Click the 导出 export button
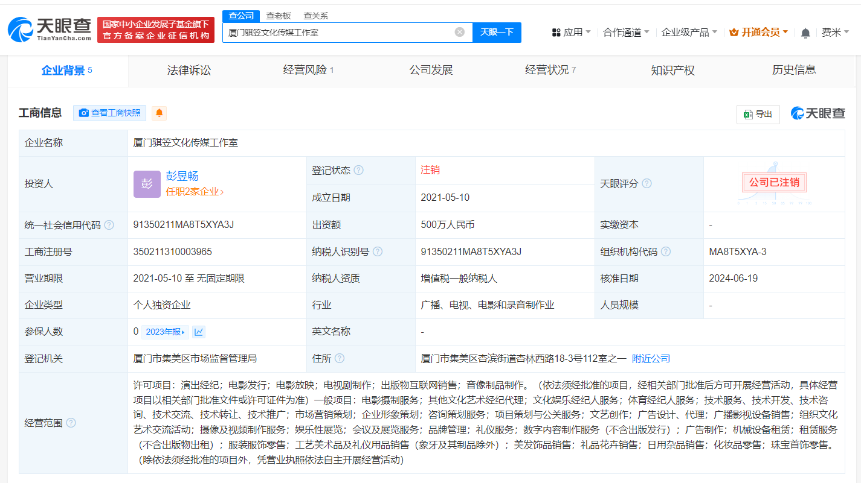Image resolution: width=861 pixels, height=483 pixels. tap(758, 114)
